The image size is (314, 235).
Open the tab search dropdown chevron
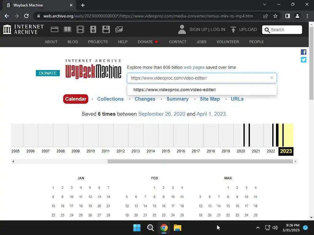click(x=265, y=4)
